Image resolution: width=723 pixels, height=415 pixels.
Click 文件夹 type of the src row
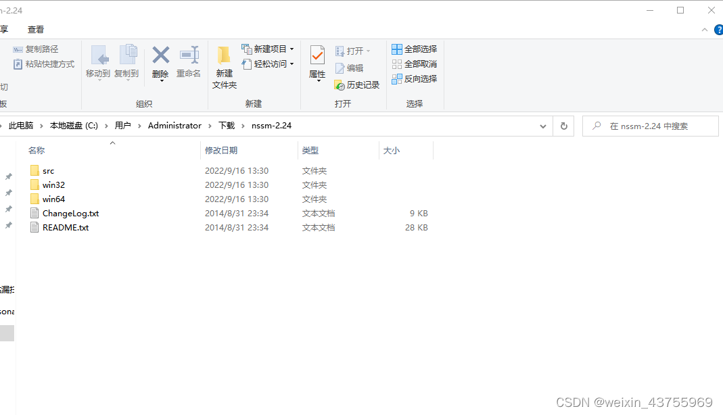pyautogui.click(x=314, y=171)
